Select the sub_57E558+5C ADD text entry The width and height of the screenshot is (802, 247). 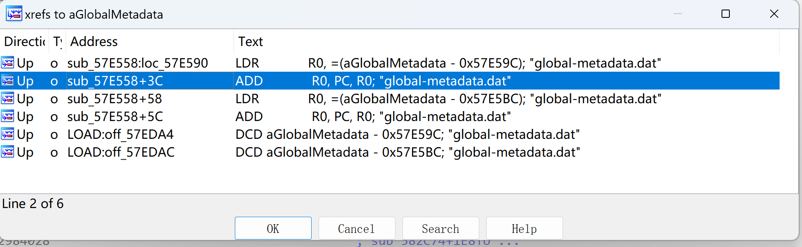373,116
